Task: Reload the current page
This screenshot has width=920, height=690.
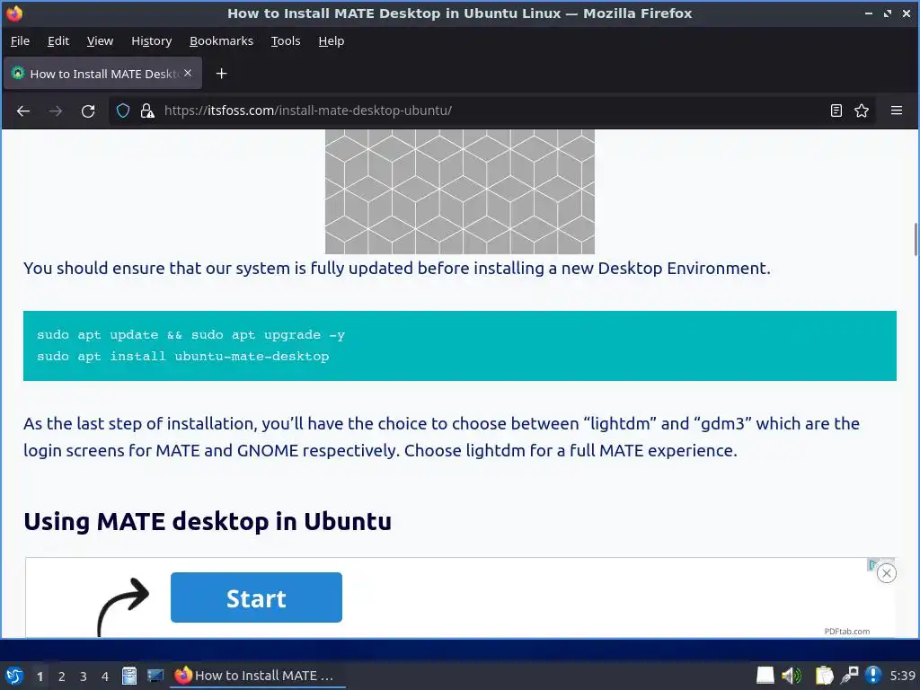Action: (x=88, y=111)
